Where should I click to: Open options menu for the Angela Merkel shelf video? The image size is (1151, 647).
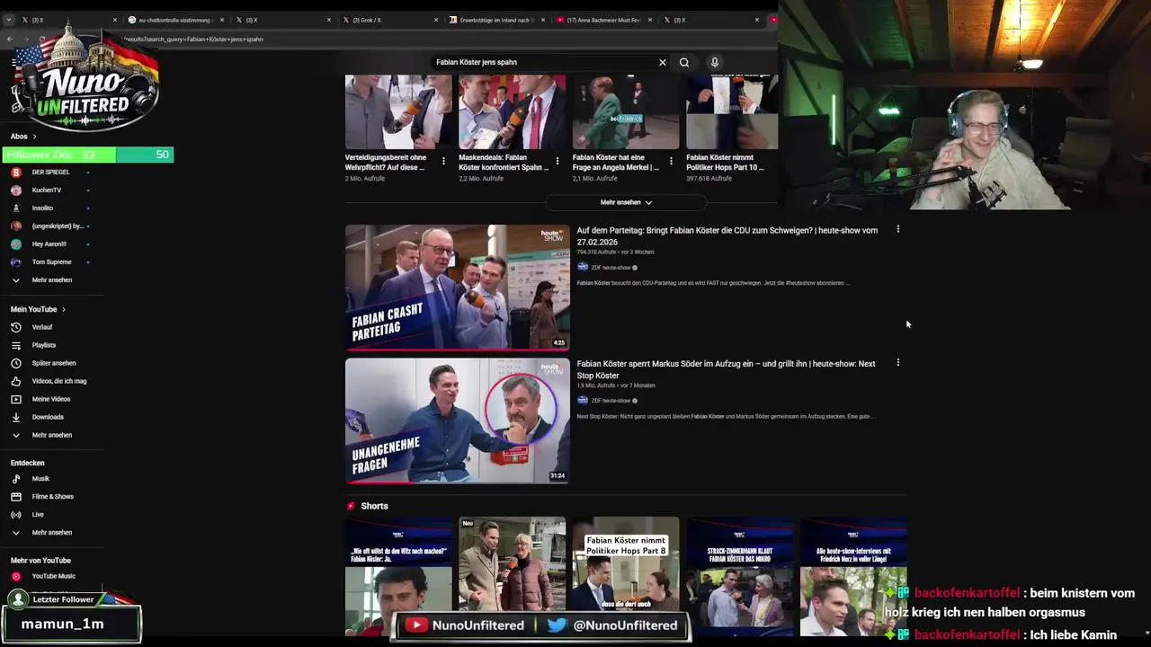click(671, 161)
